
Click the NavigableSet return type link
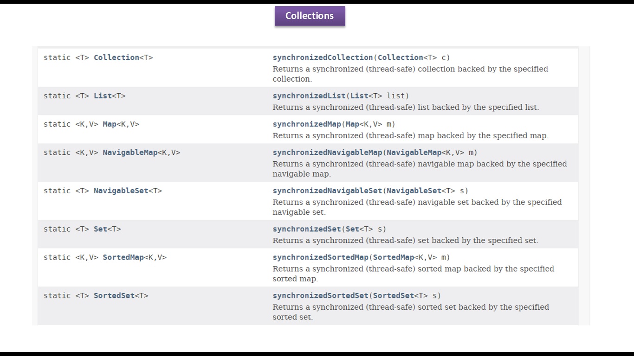121,191
